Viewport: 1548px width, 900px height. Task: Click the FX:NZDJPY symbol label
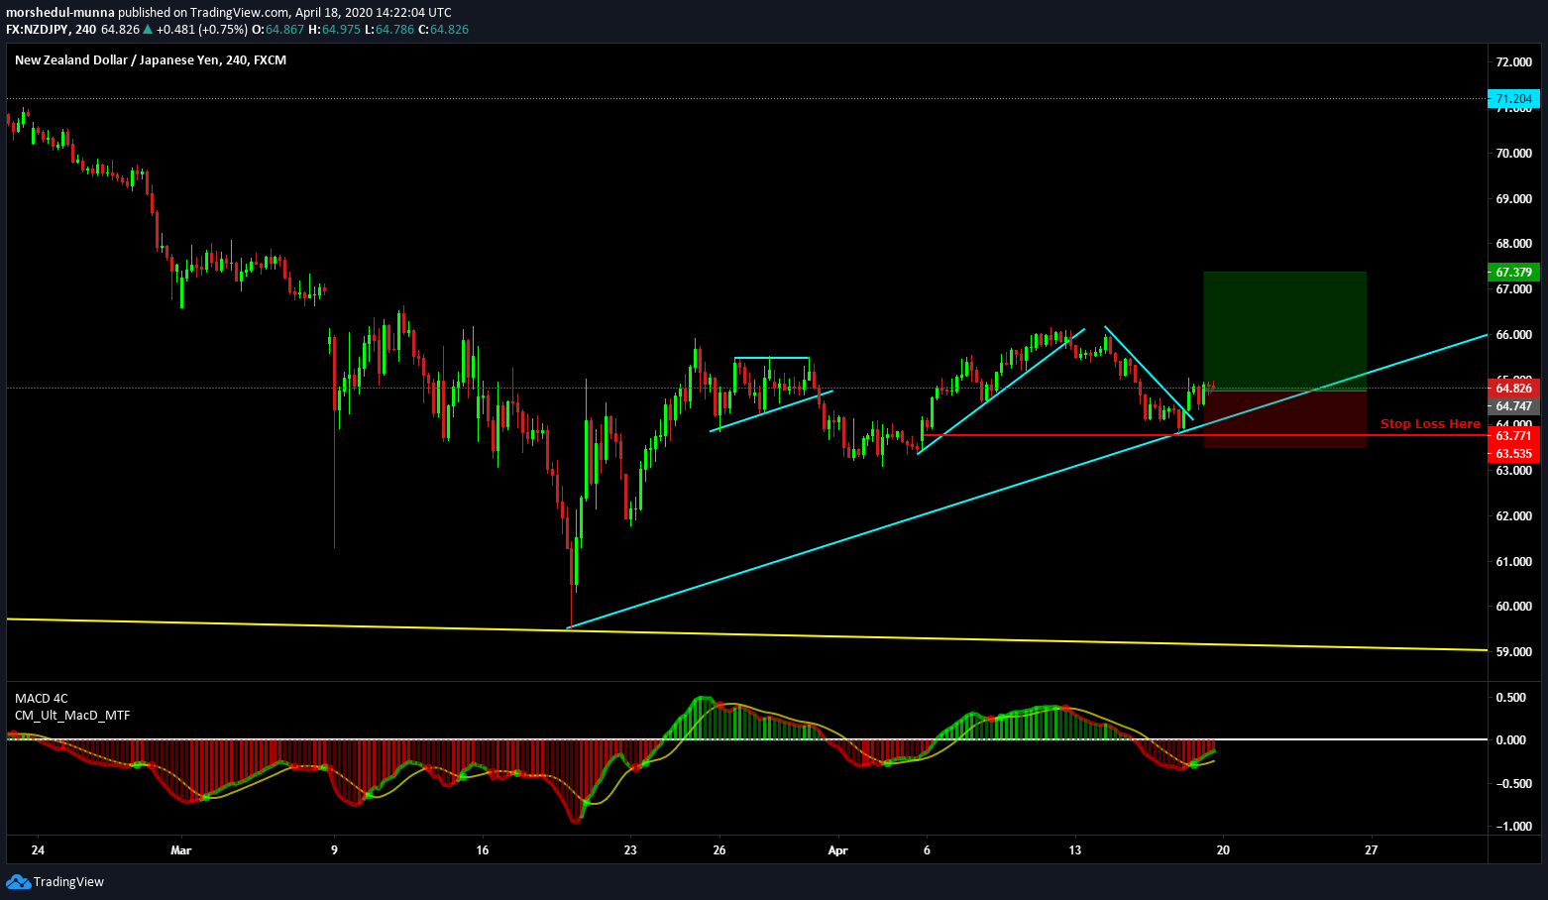(x=38, y=30)
